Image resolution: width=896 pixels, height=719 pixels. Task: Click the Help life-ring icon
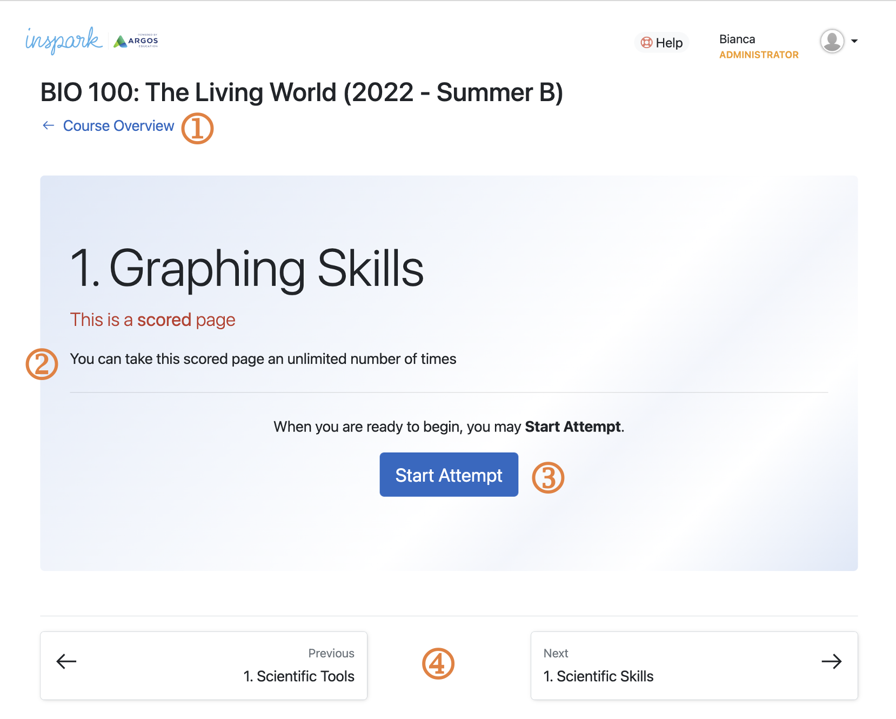click(x=646, y=42)
